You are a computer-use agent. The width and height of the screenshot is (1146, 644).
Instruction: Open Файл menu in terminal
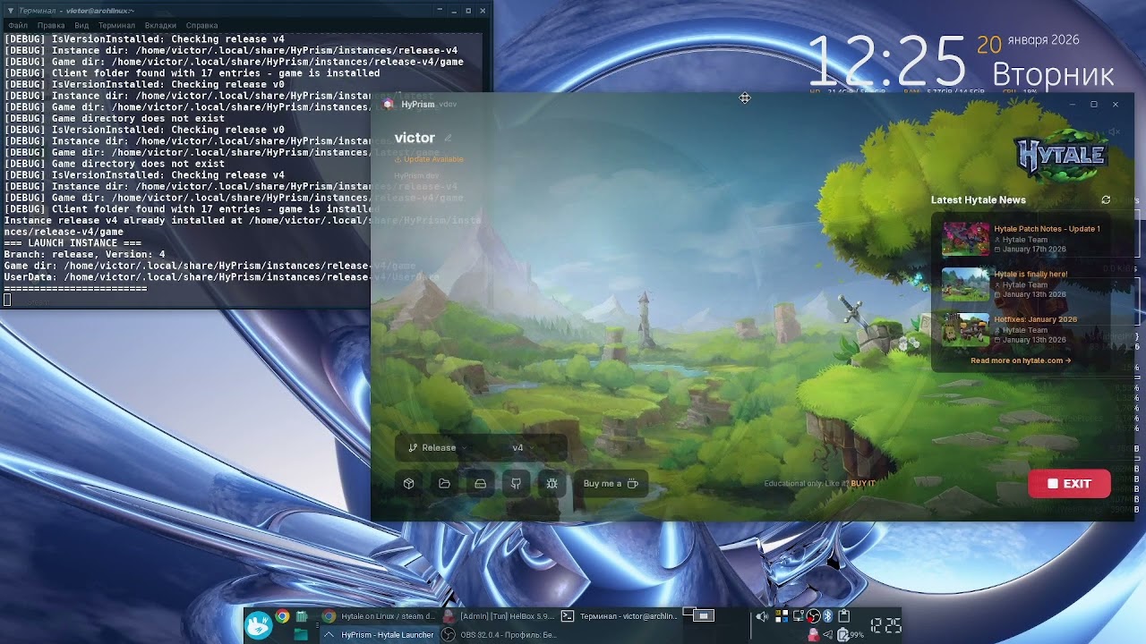(18, 26)
